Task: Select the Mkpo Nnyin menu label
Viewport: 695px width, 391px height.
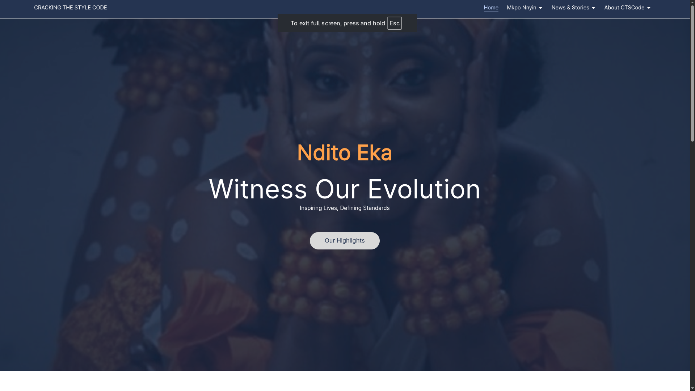Action: coord(521,8)
